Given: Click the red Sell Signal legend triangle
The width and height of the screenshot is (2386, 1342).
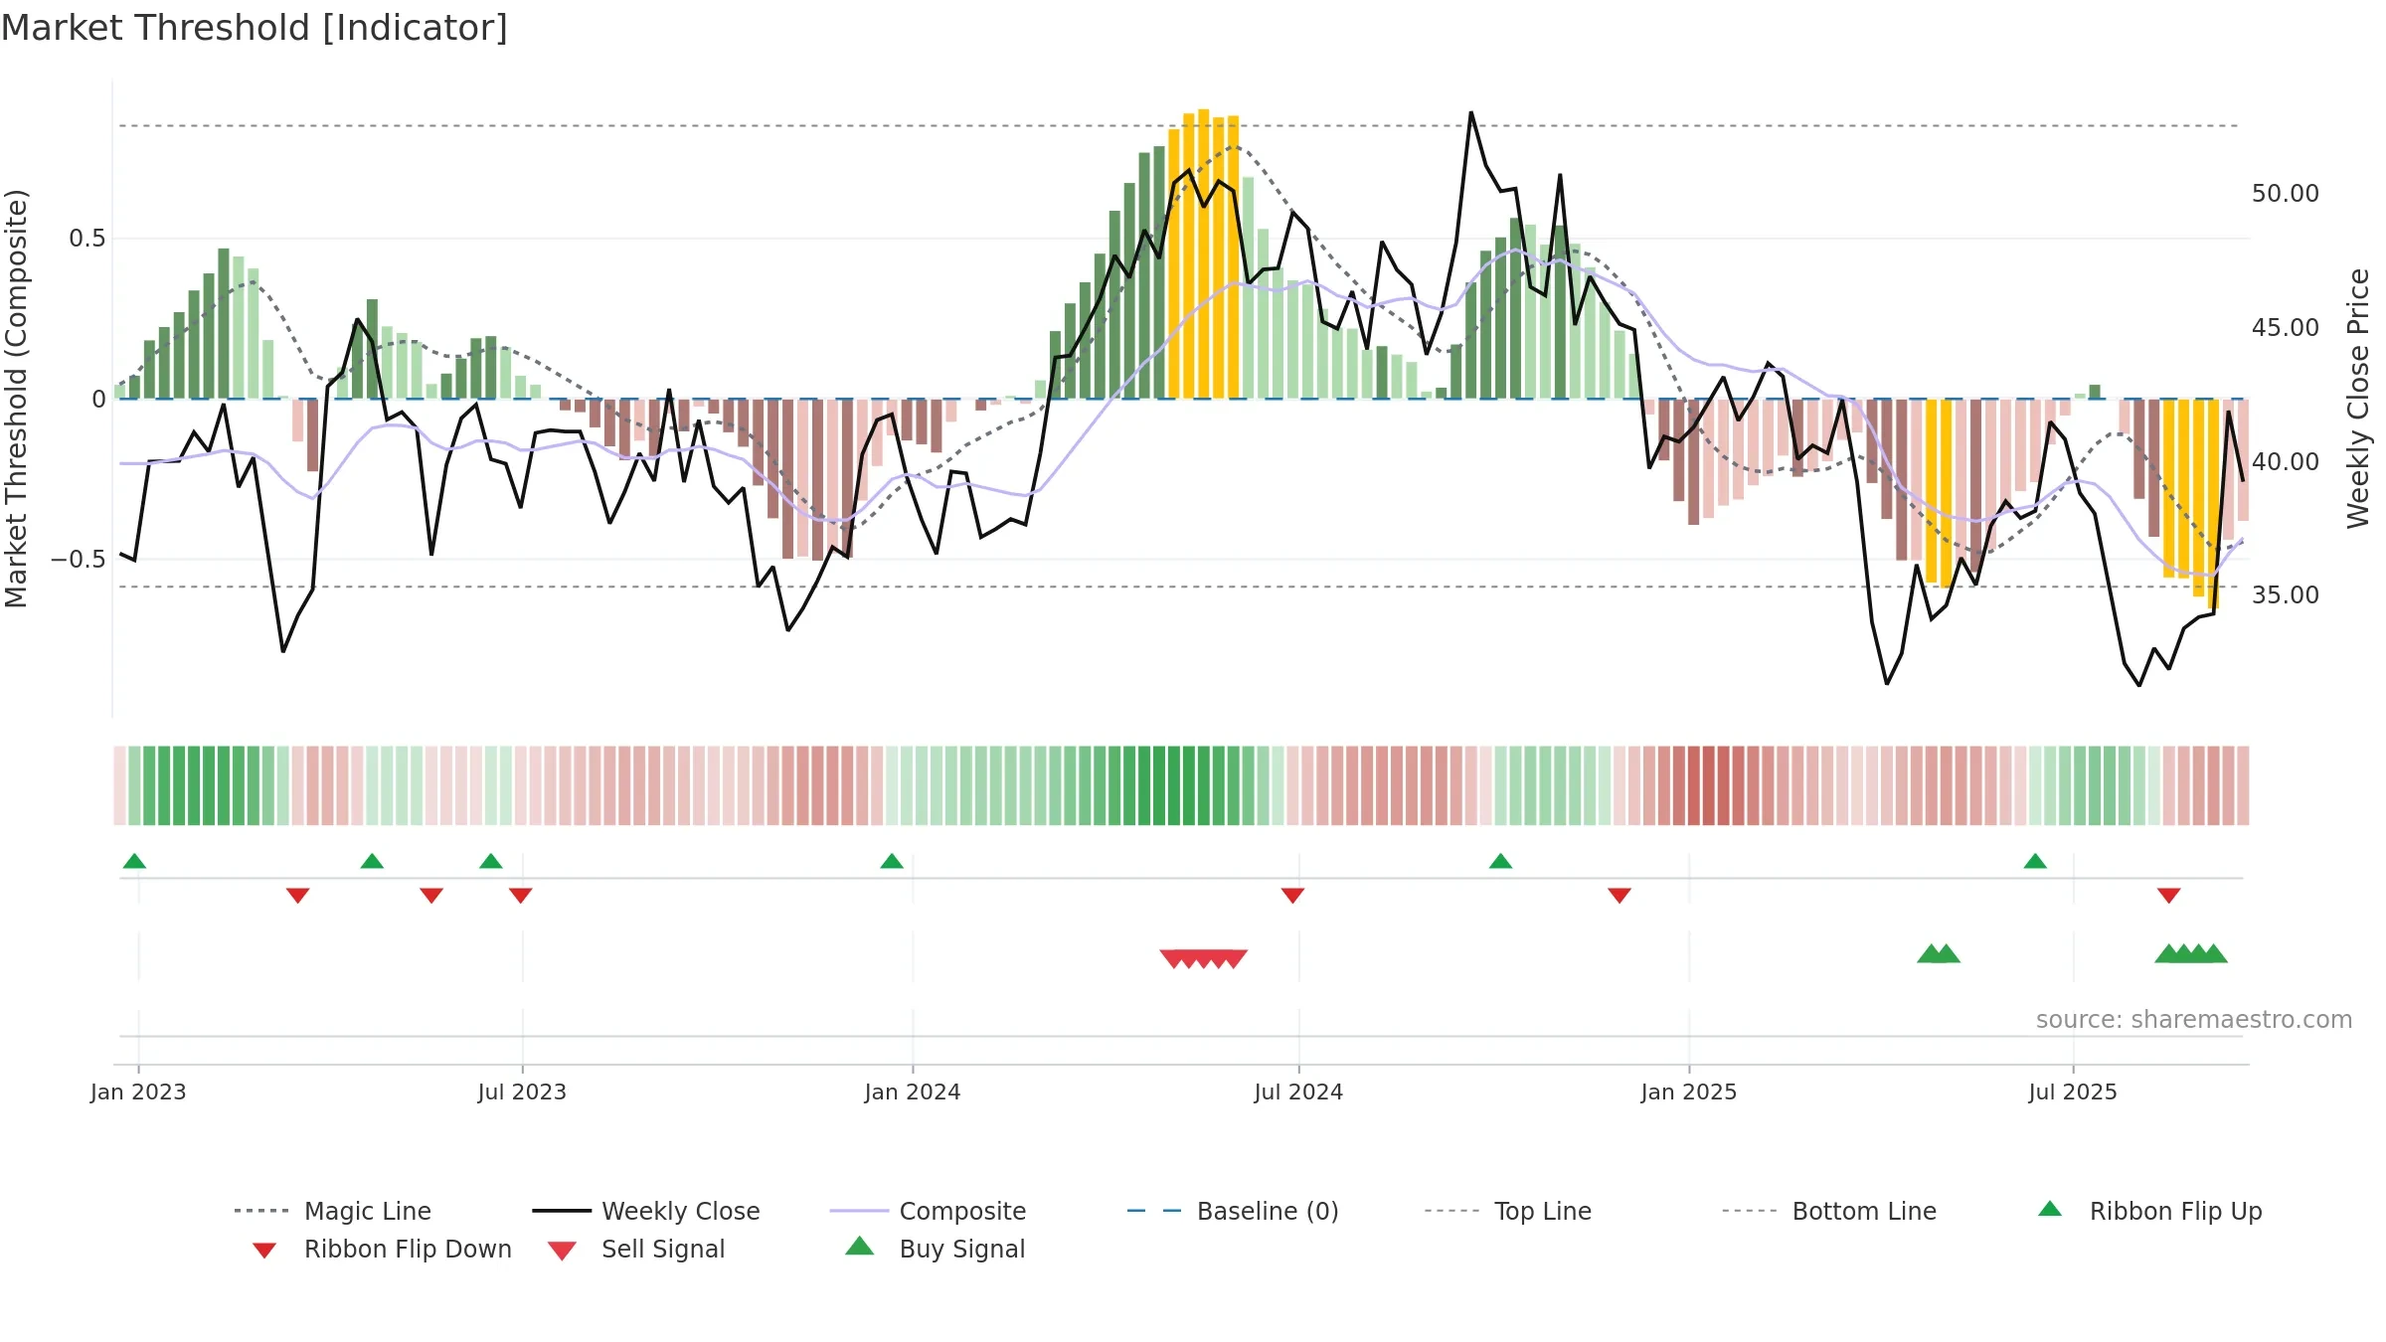Looking at the screenshot, I should click(x=562, y=1251).
